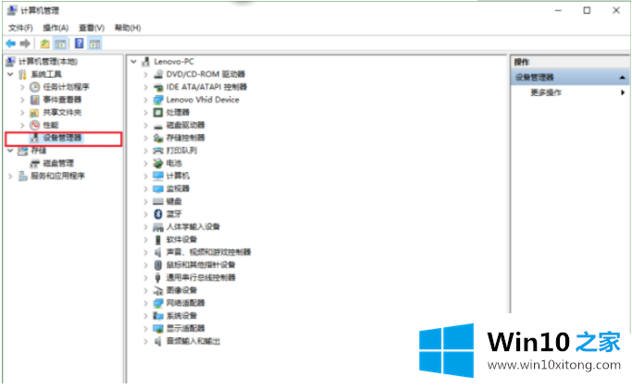Click the 电池 battery icon
Screen dimensions: 632x389
pyautogui.click(x=158, y=164)
